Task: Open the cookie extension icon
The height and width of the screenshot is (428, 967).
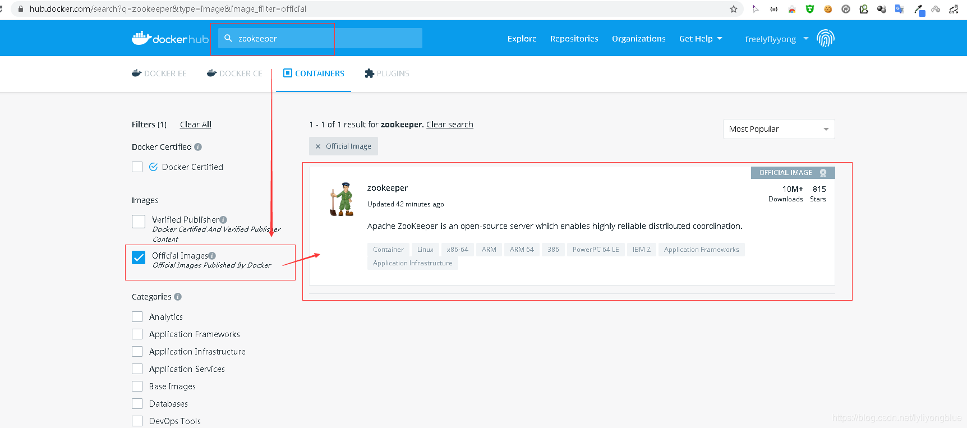Action: click(828, 9)
